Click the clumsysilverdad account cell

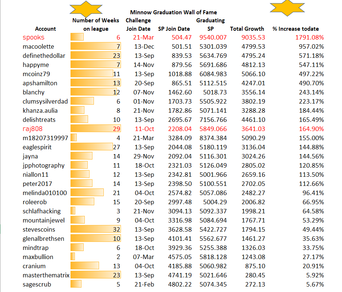pos(45,102)
